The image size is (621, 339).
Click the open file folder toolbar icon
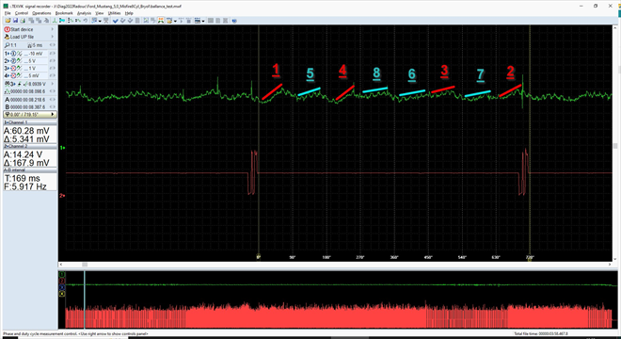(x=8, y=21)
